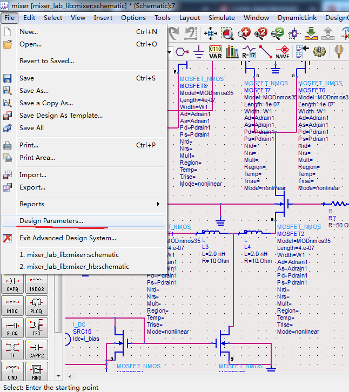The image size is (349, 392).
Task: Choose Open... from the File menu
Action: [x=83, y=44]
